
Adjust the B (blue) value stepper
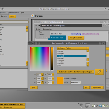click(53, 82)
